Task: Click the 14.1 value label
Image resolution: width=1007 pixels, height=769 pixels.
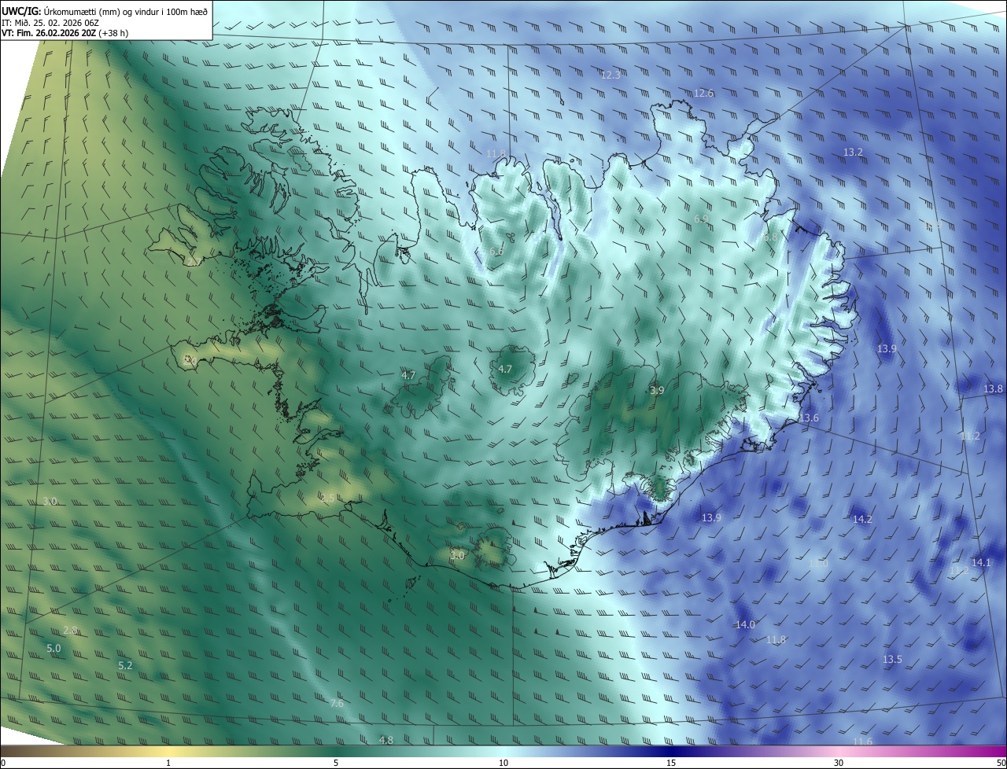Action: 981,562
